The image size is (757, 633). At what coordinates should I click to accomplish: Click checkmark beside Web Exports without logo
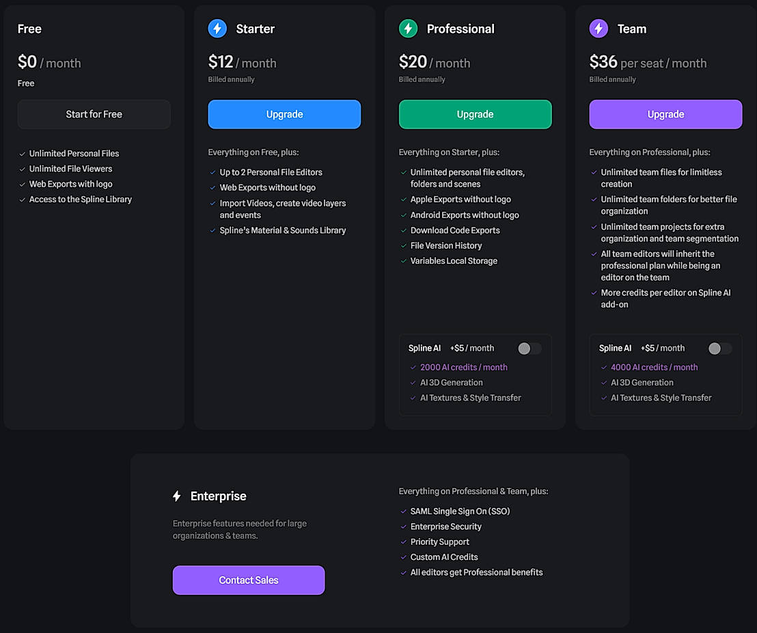coord(212,188)
